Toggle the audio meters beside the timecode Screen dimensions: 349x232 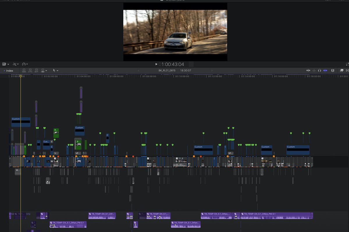pos(191,64)
